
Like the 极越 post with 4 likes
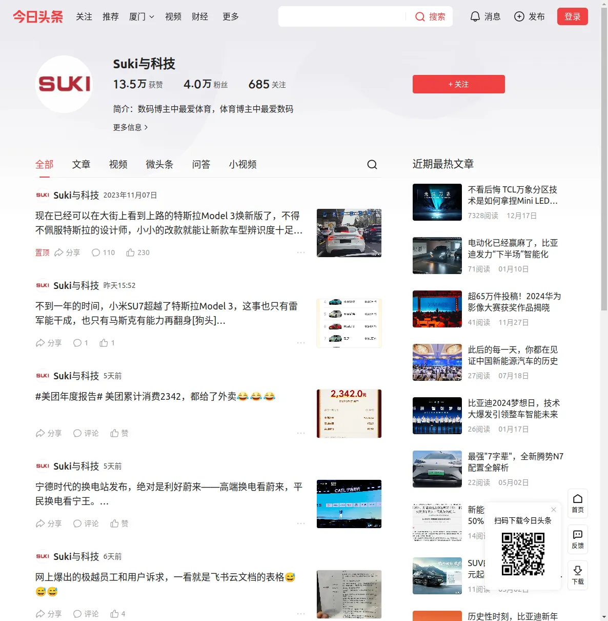click(118, 614)
